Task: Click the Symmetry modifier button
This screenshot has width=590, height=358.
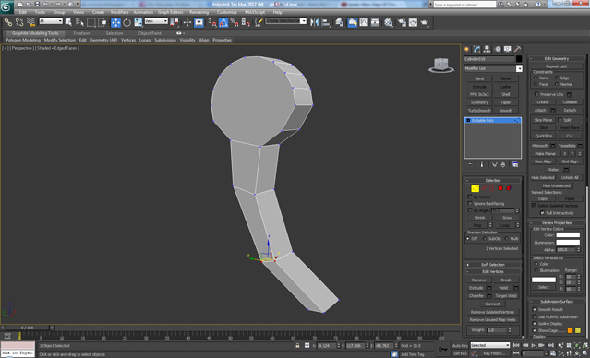Action: coord(479,102)
